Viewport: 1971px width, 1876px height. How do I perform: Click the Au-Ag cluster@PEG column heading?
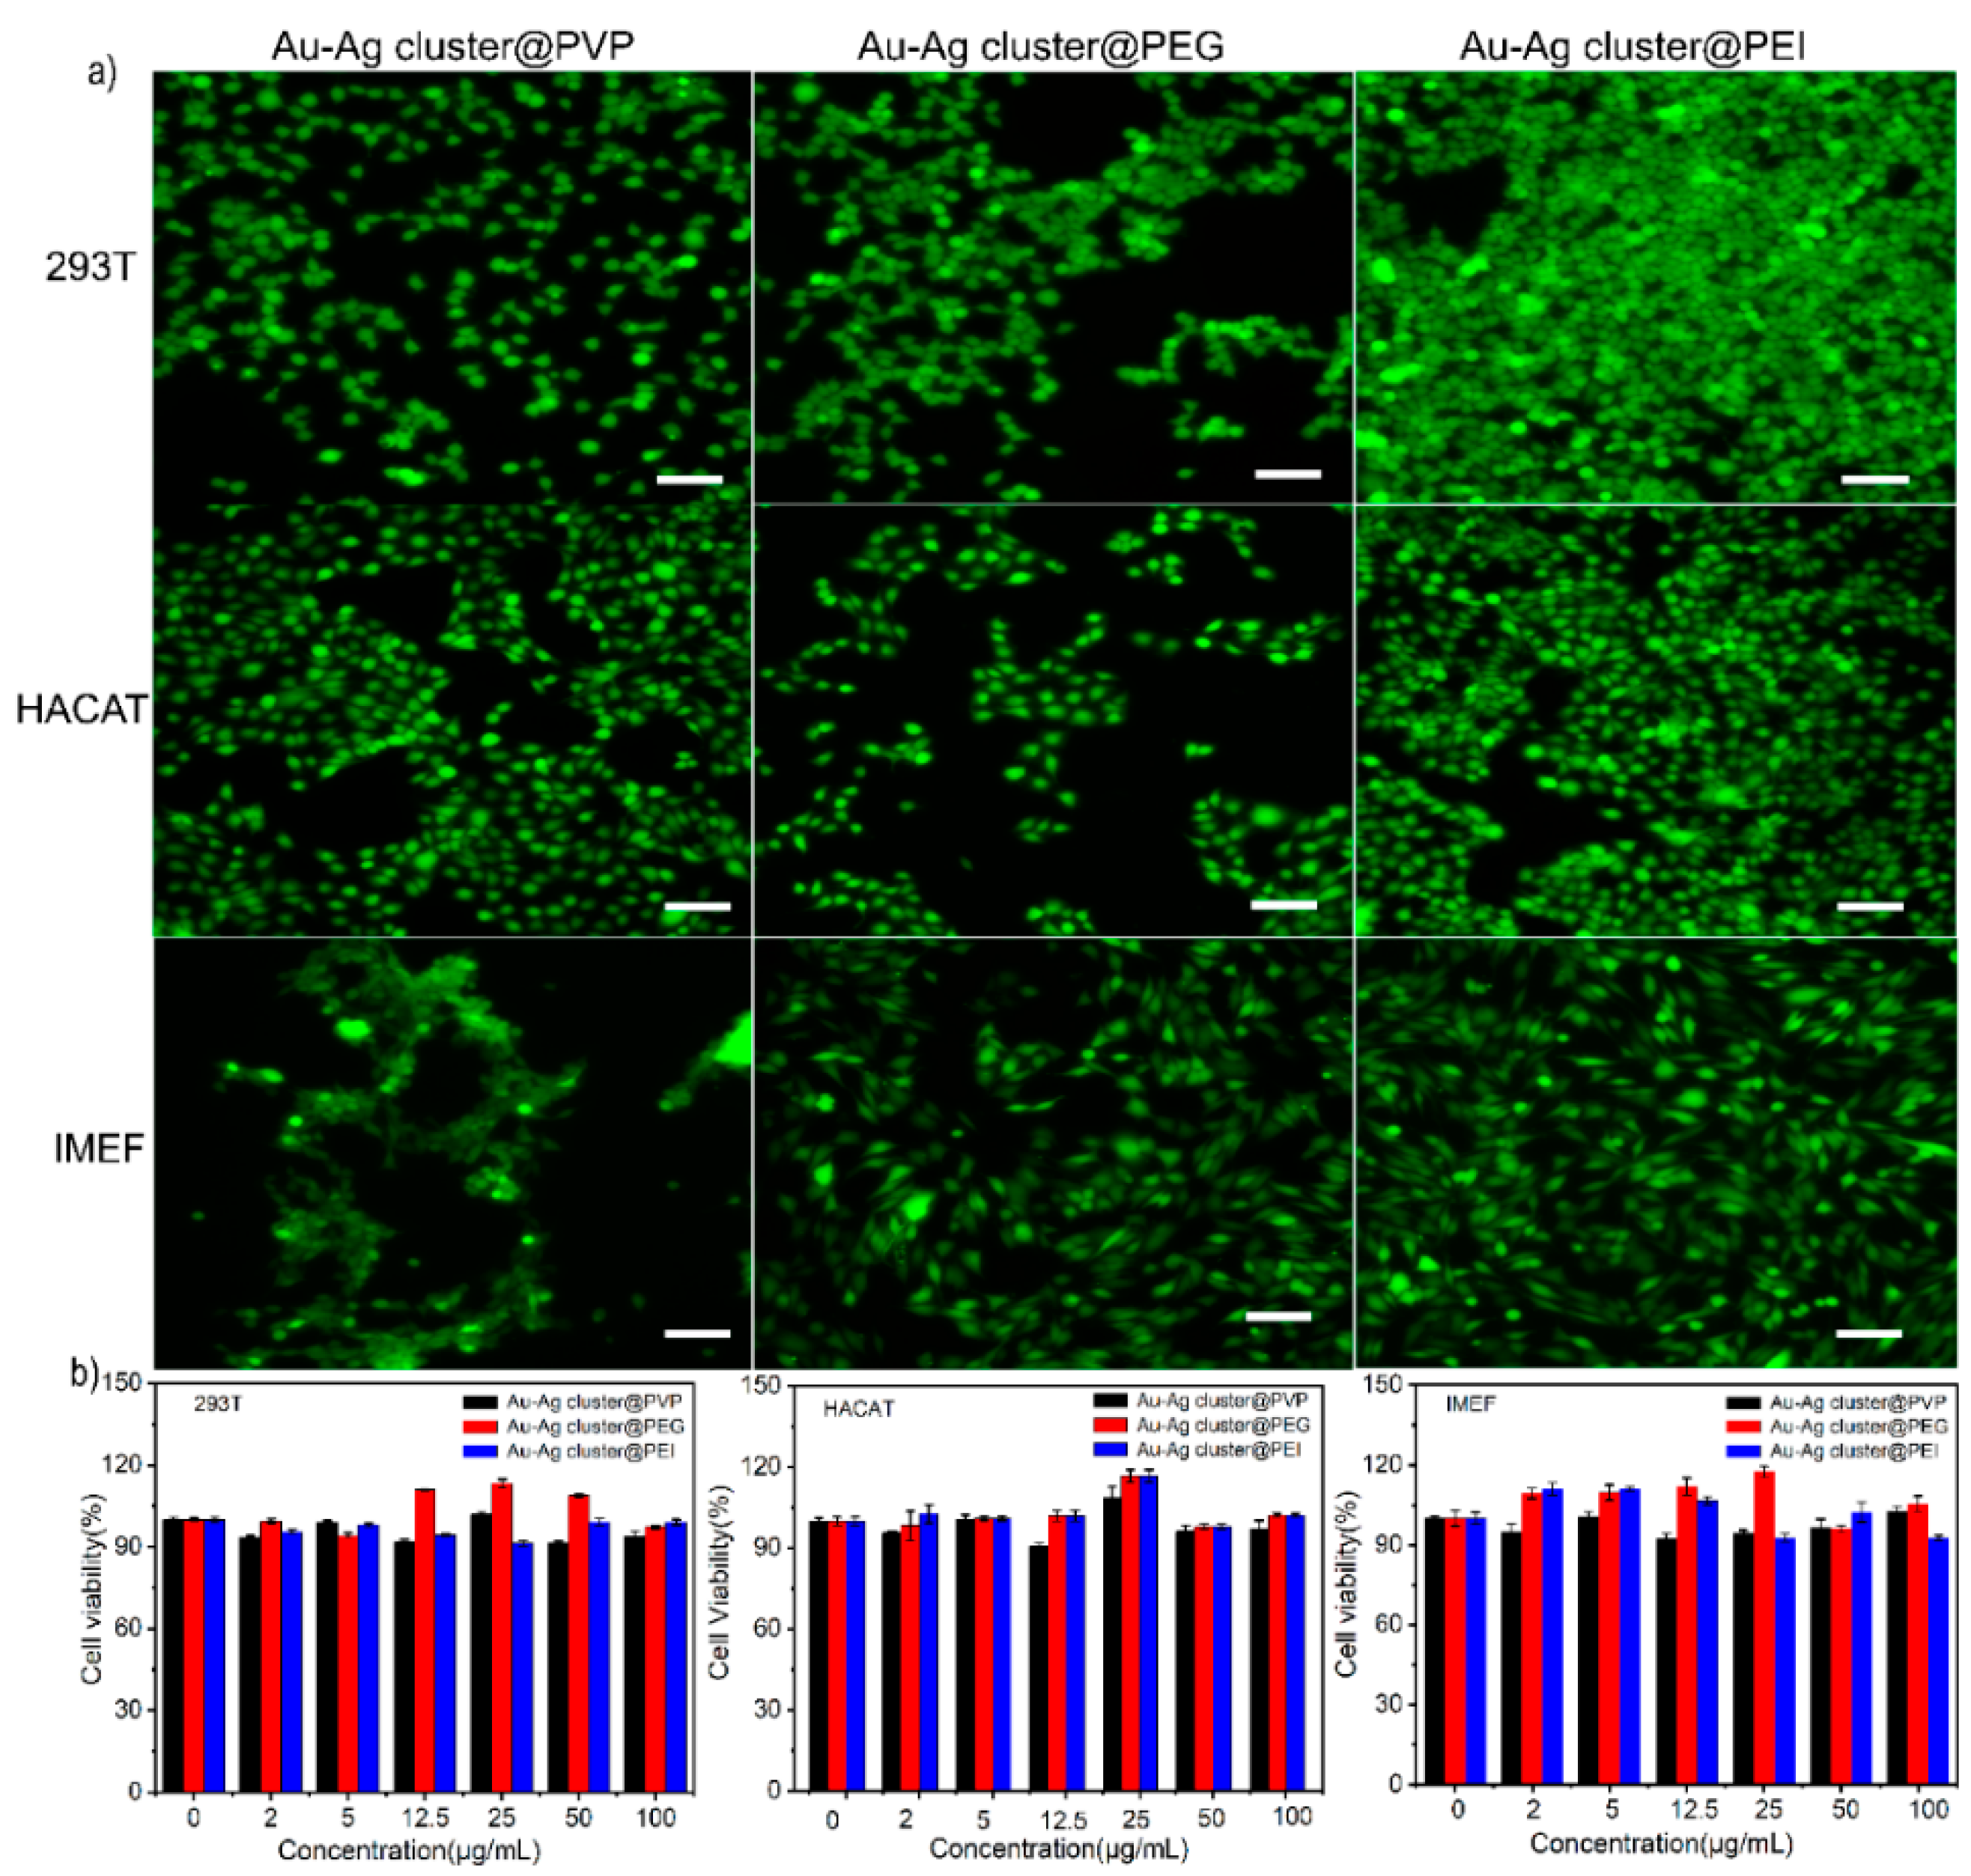1040,47
